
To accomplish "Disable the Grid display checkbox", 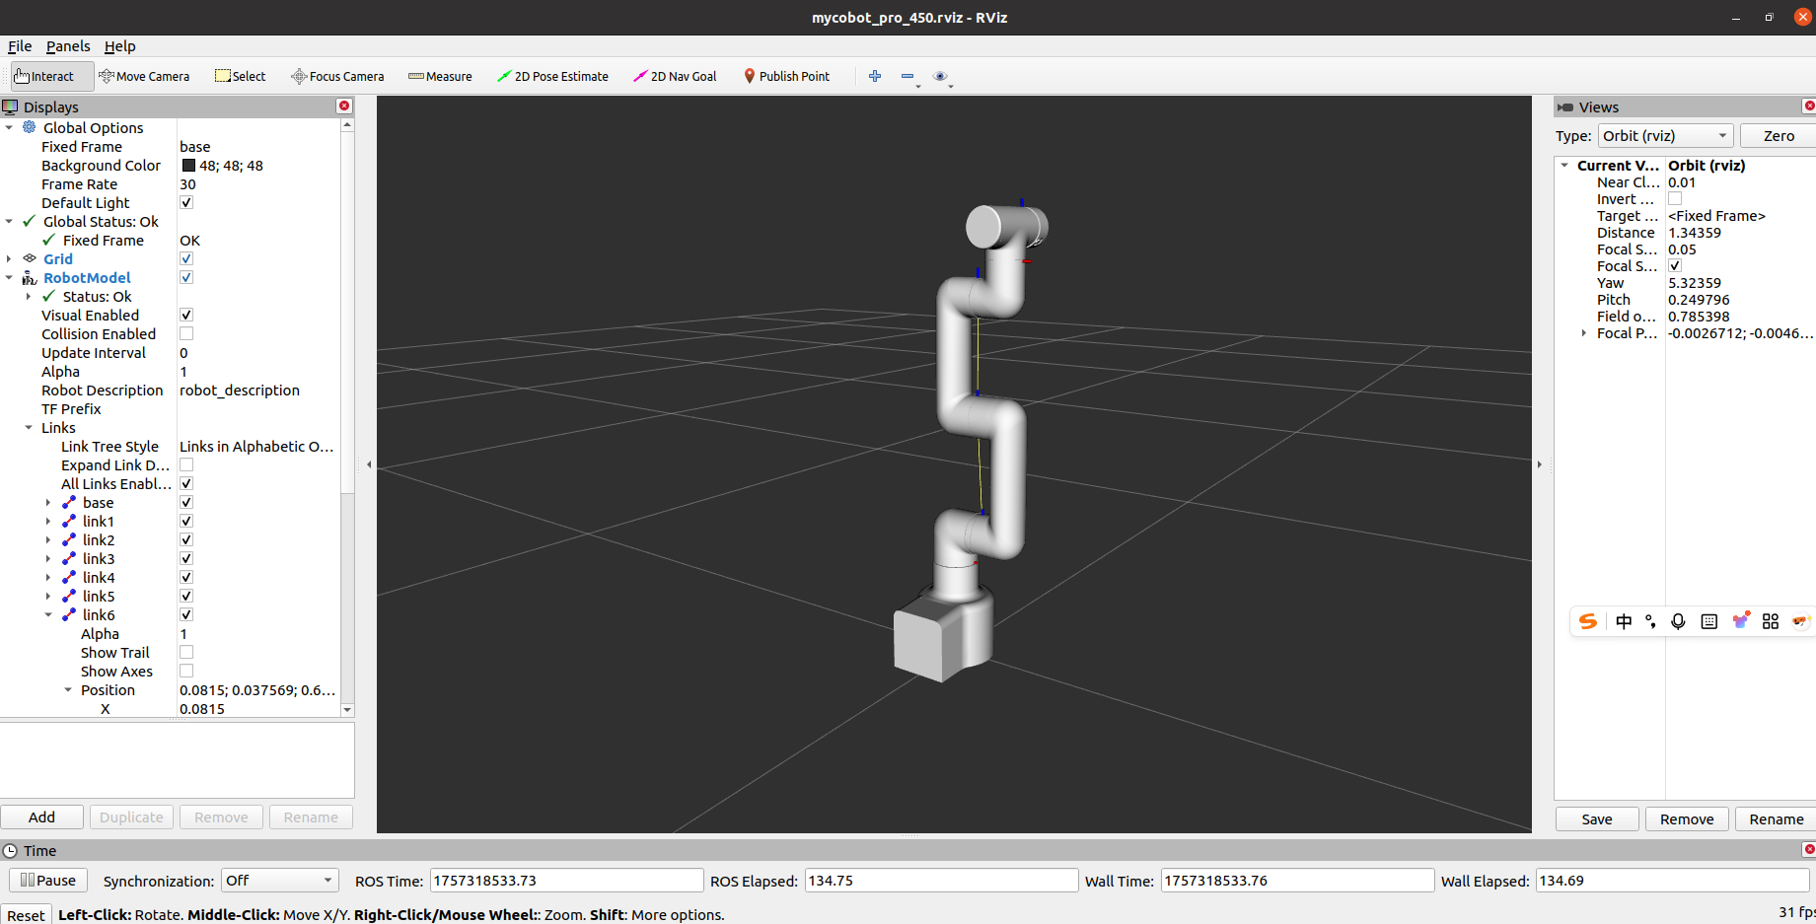I will [x=186, y=259].
